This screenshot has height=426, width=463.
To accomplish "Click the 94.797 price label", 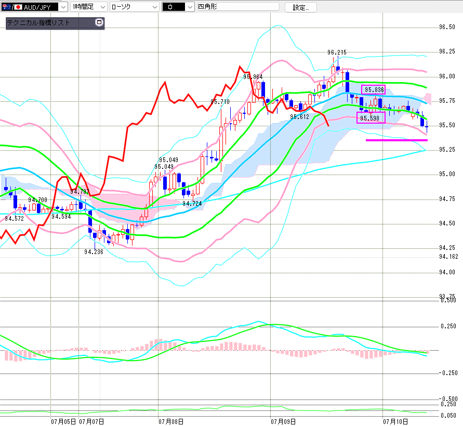I will point(80,192).
